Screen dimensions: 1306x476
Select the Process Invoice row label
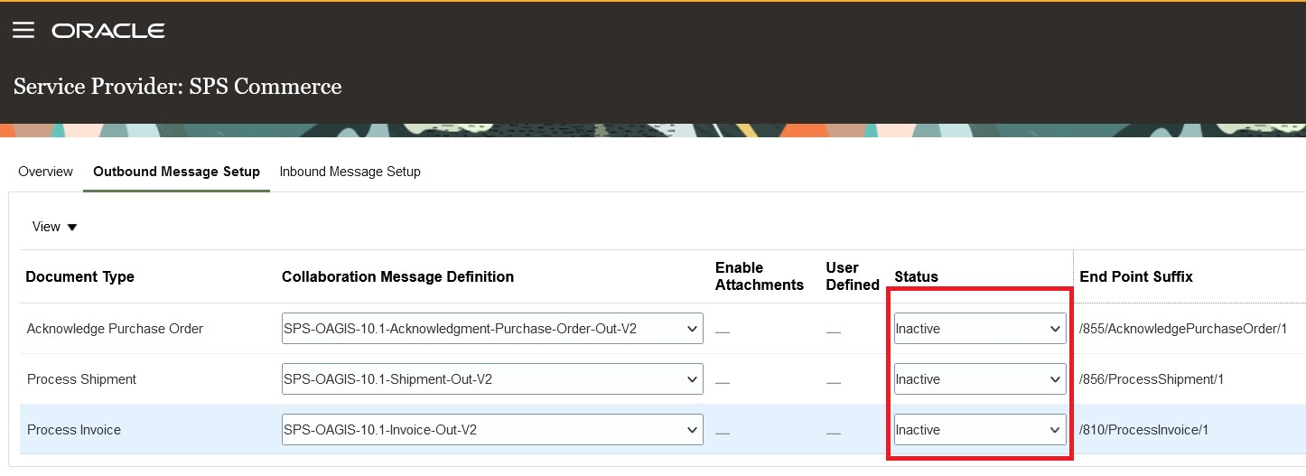(74, 430)
